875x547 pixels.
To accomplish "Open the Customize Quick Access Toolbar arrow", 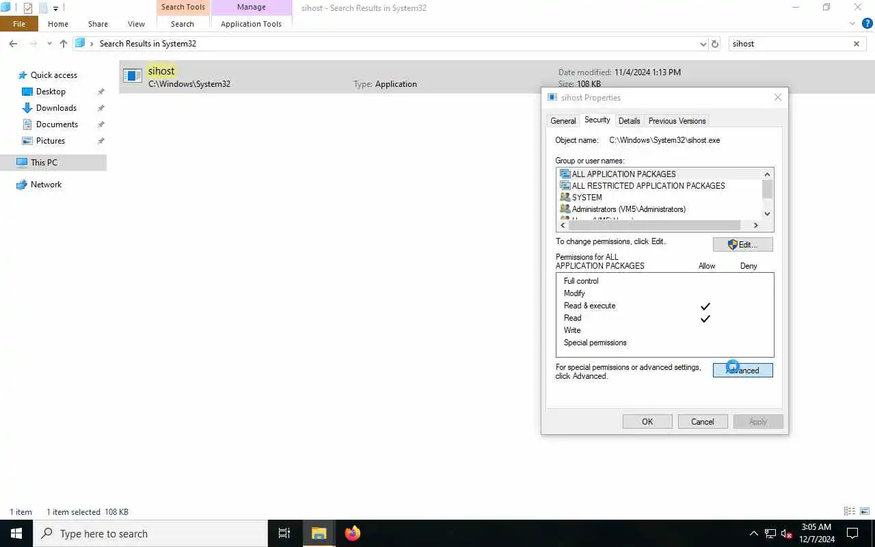I will (55, 8).
